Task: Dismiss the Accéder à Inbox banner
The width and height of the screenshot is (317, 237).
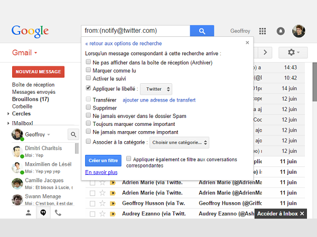Action: click(302, 213)
